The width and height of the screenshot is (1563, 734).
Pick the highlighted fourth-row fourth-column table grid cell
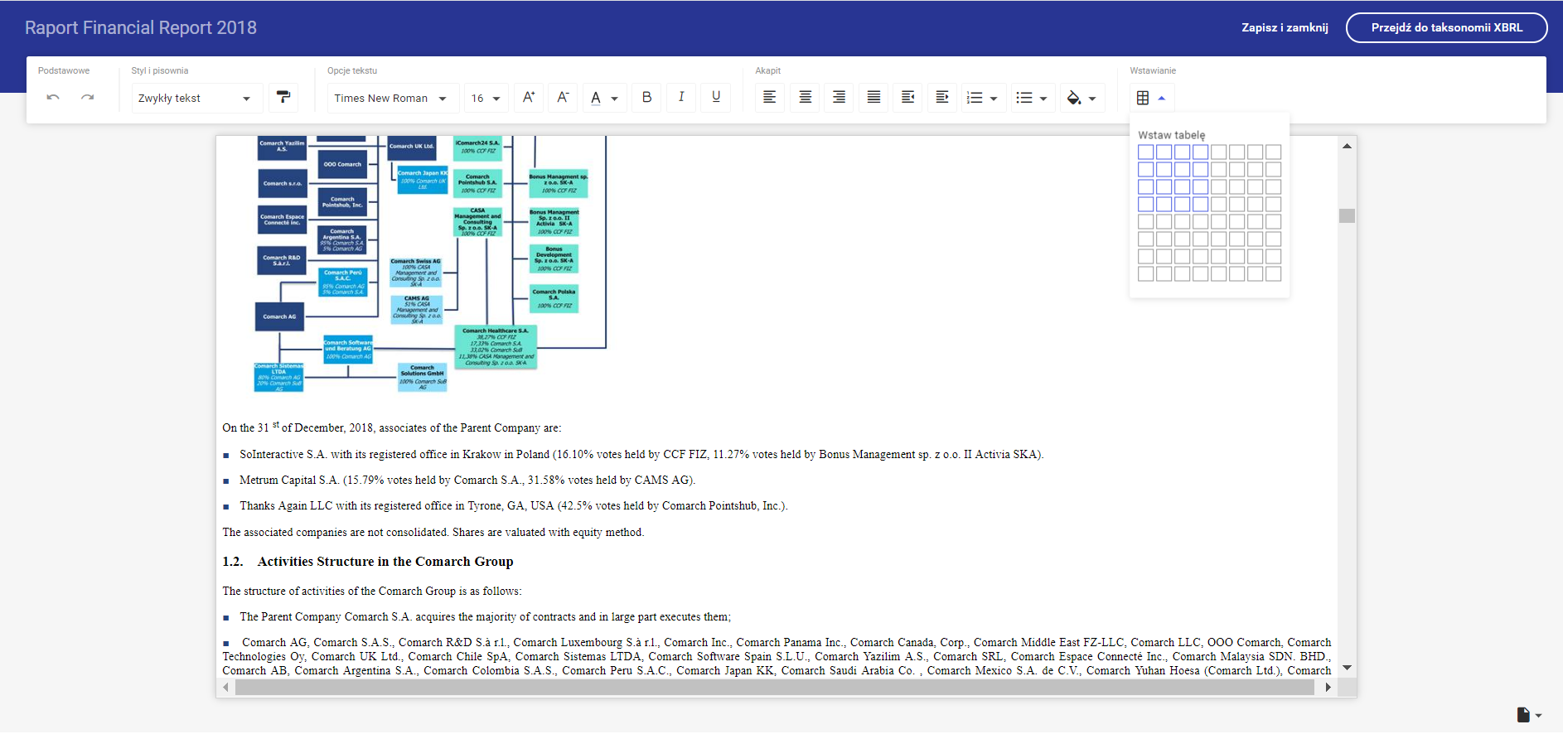click(x=1201, y=205)
